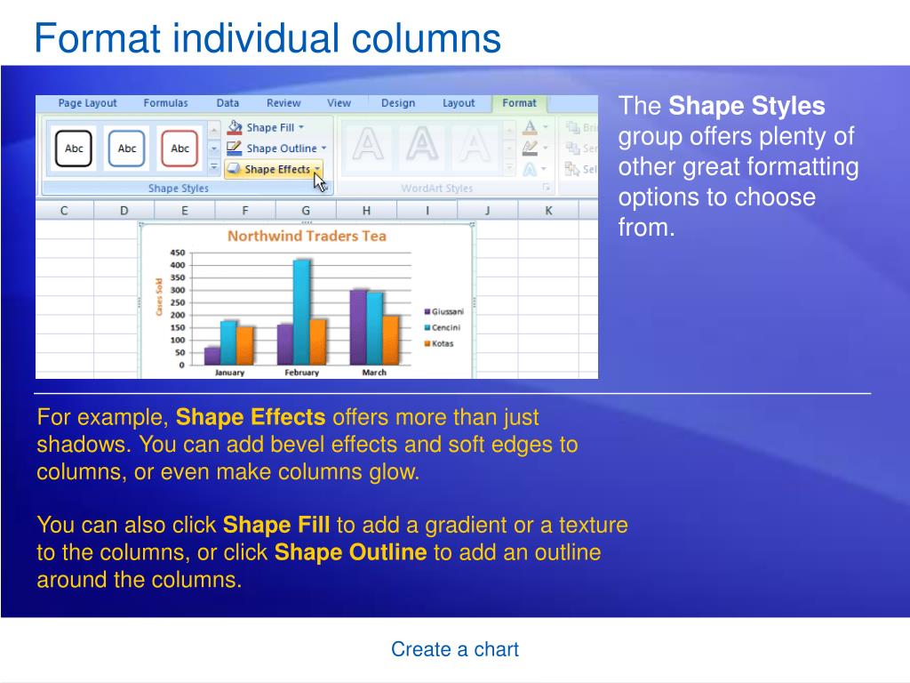Pick the second WordArt A style

pos(421,145)
